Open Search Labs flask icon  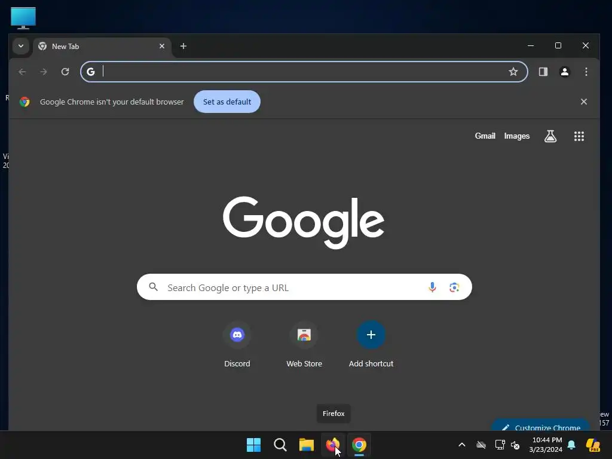[x=550, y=136]
